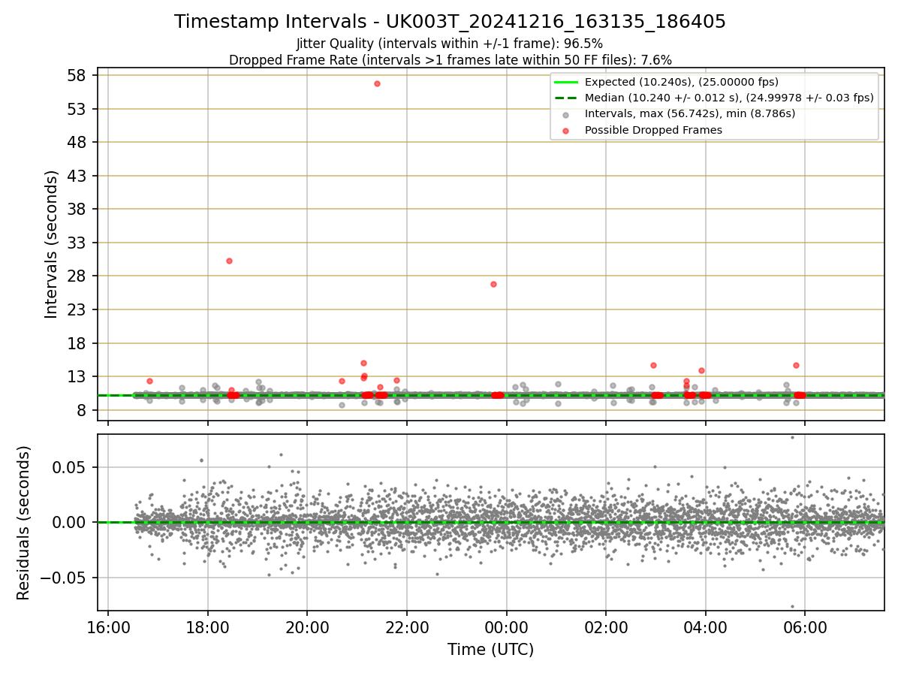901x676 pixels.
Task: Click the x-axis time label '06:00'
Action: point(805,626)
